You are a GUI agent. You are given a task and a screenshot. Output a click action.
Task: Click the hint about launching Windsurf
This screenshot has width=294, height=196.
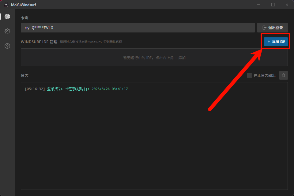click(x=91, y=42)
